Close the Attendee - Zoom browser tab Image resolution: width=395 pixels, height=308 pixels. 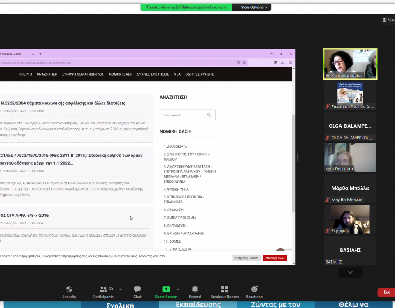coord(33,54)
